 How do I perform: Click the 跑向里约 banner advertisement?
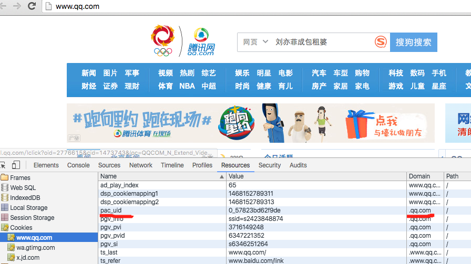[251, 123]
